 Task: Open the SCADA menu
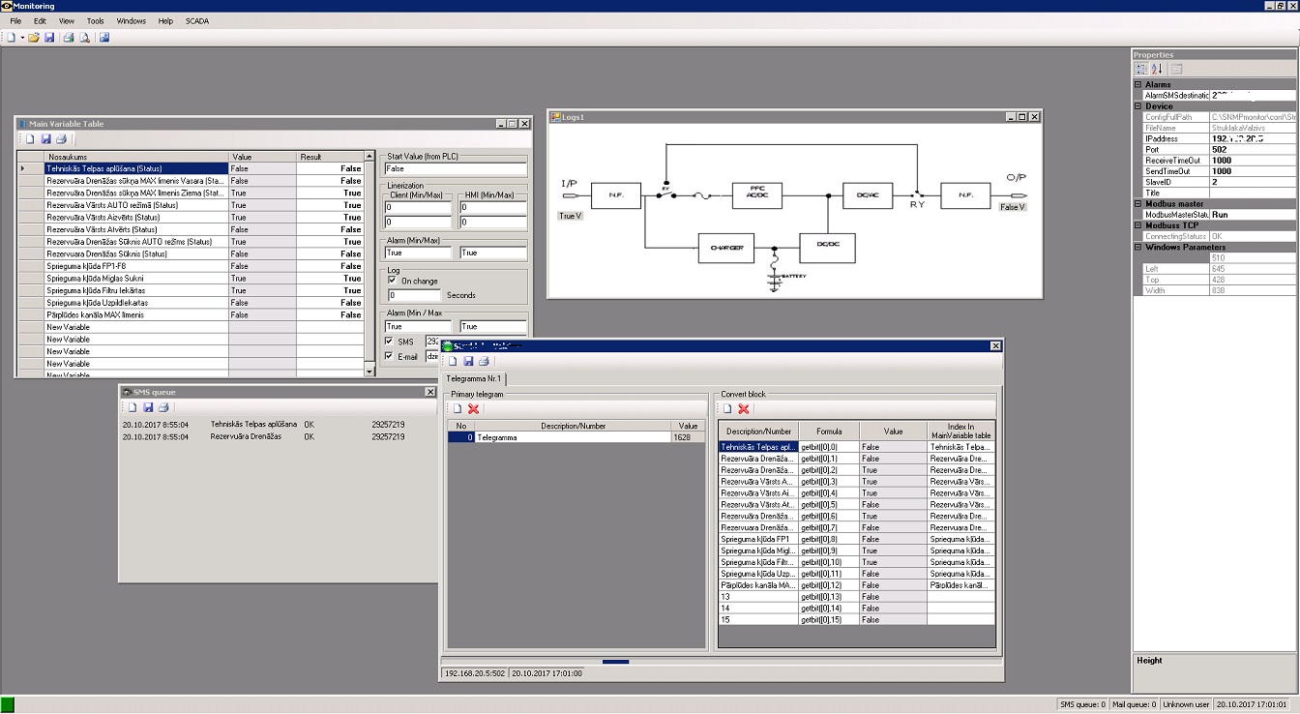click(x=197, y=20)
